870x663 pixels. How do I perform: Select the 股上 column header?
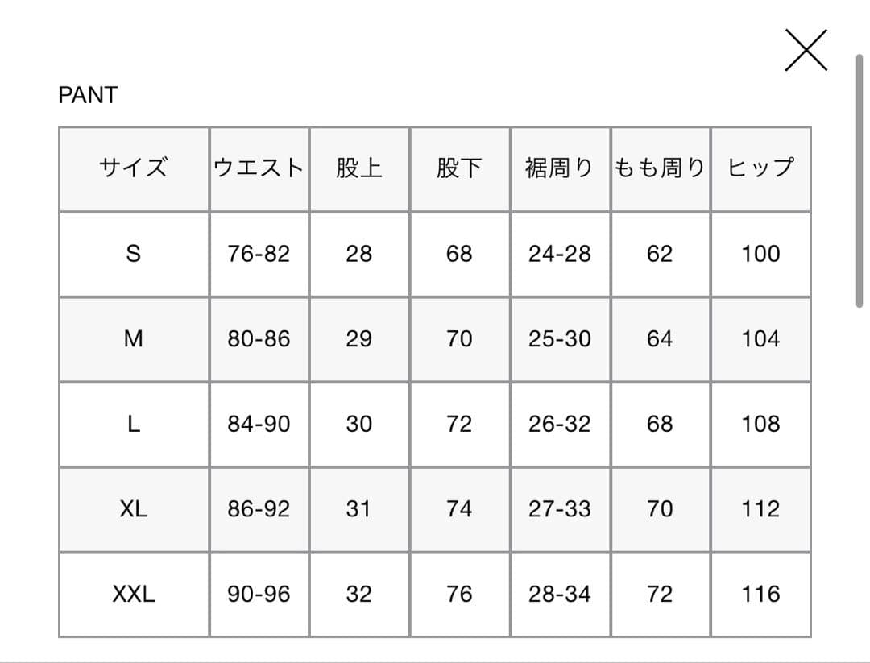[x=359, y=168]
